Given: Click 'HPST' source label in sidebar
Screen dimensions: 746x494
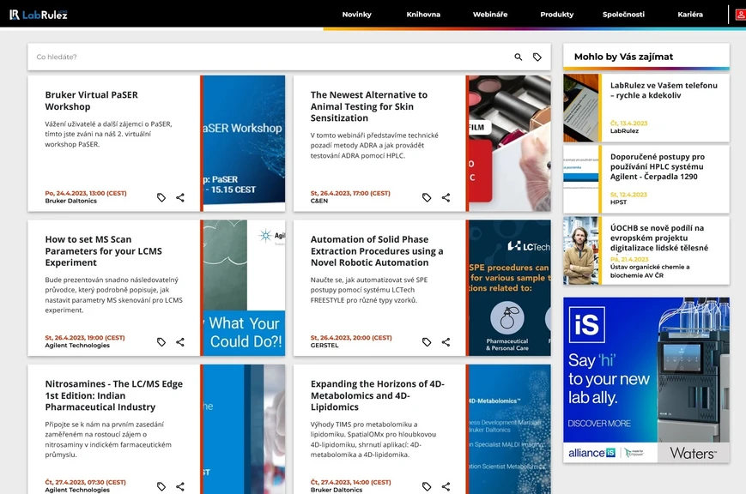Looking at the screenshot, I should pos(618,202).
